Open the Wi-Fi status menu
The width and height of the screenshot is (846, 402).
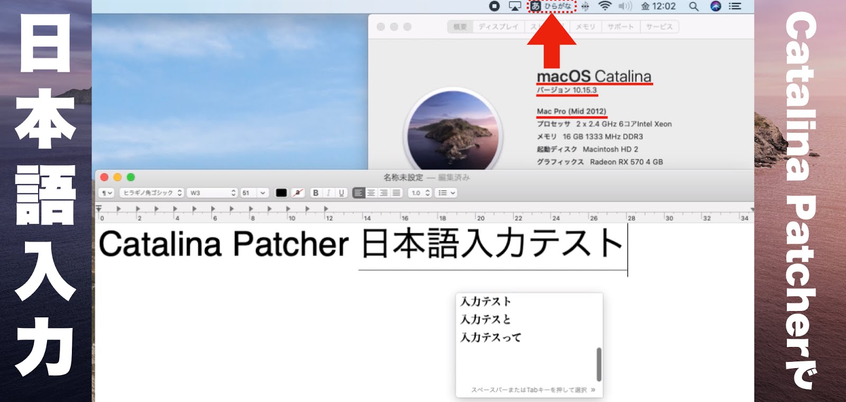pos(605,6)
